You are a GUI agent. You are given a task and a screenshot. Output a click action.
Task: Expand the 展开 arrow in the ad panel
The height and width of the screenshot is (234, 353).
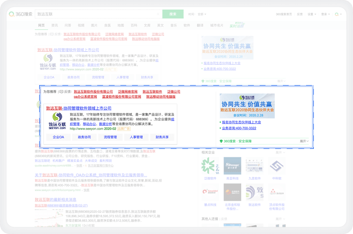(304, 141)
